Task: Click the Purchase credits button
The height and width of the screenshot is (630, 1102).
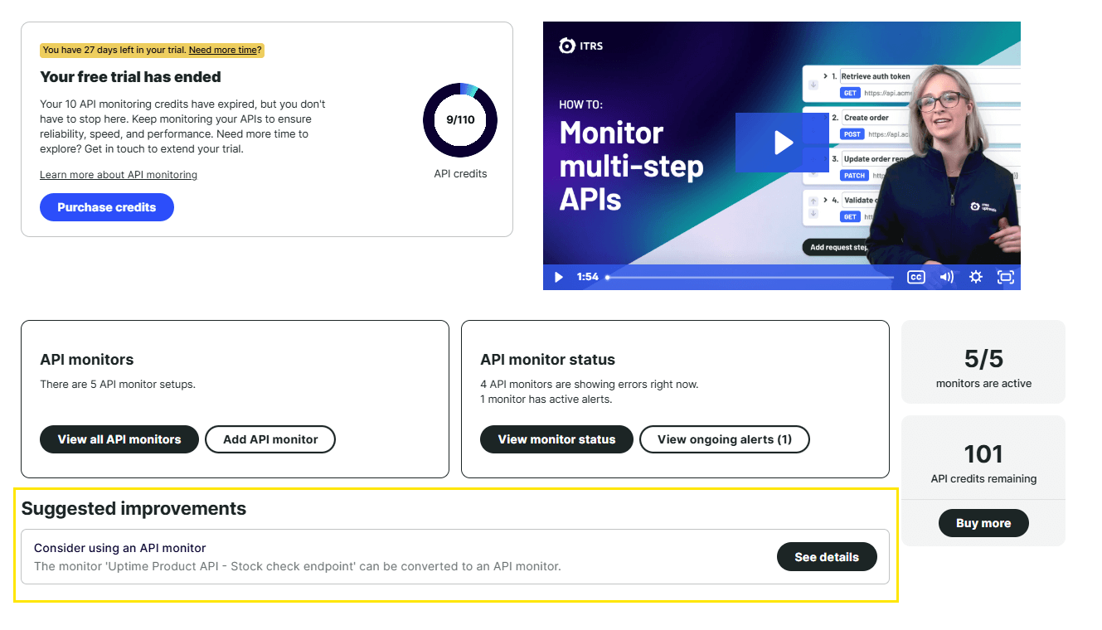Action: (x=107, y=207)
